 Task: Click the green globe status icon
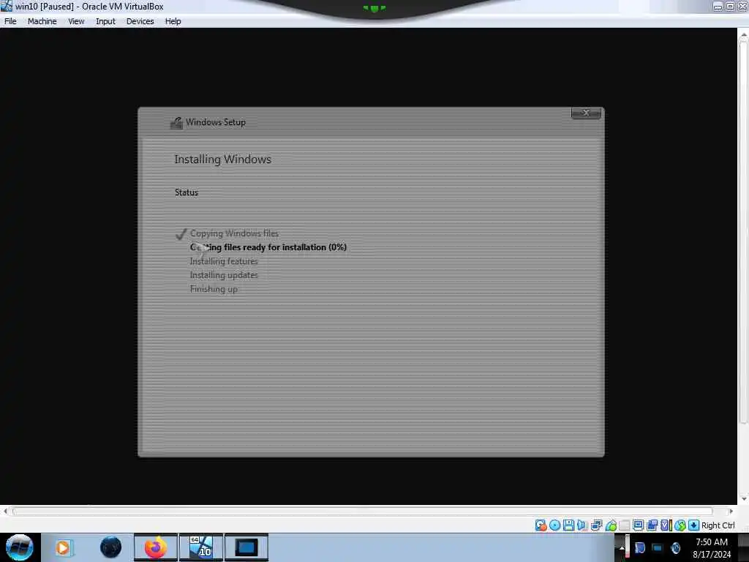point(680,525)
